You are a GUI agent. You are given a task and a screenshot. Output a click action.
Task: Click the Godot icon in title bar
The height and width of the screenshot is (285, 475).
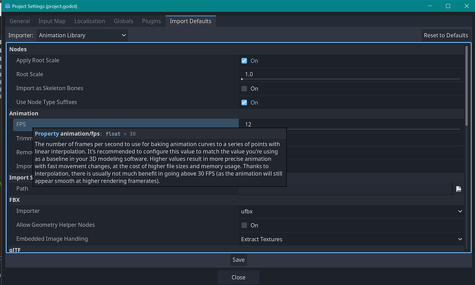(x=6, y=6)
